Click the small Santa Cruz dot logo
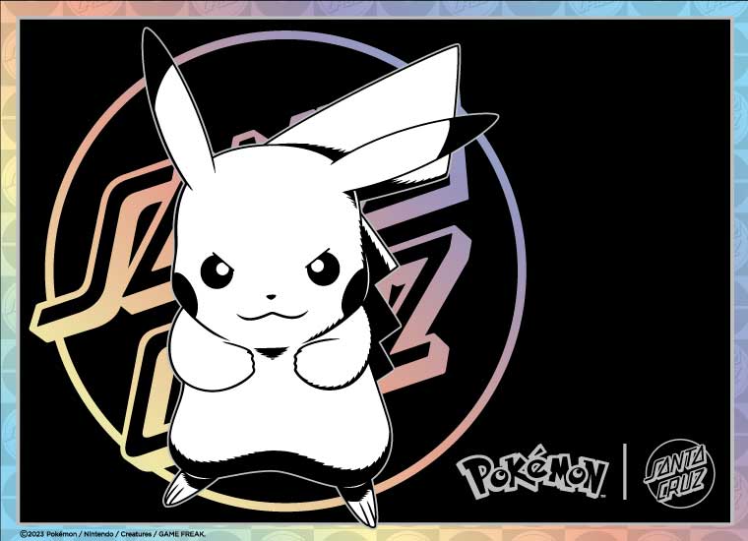 click(679, 472)
